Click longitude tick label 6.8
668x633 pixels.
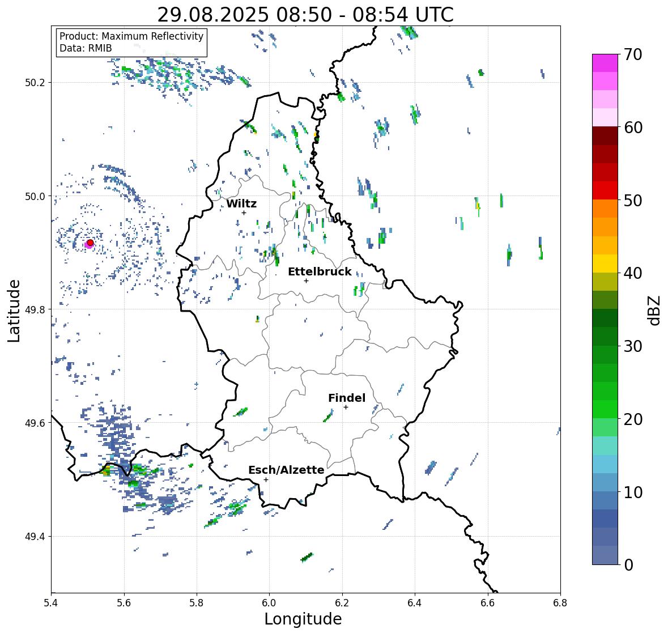pos(560,603)
